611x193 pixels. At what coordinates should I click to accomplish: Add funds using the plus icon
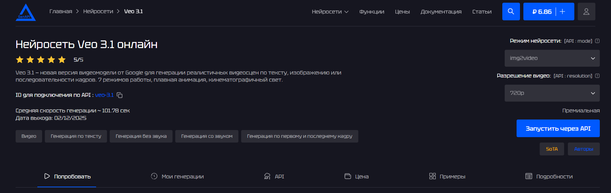pyautogui.click(x=562, y=12)
